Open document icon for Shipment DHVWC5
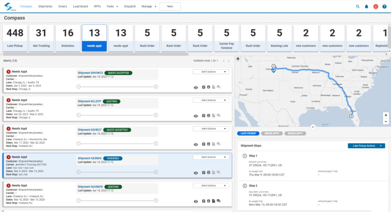Image resolution: width=391 pixels, height=212 pixels. 213,87
